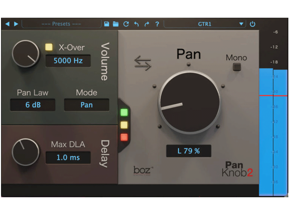
Task: Click the reload circular arrow icon
Action: tap(126, 24)
